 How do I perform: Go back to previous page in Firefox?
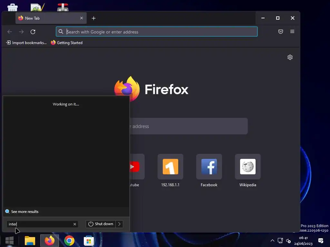click(x=10, y=32)
